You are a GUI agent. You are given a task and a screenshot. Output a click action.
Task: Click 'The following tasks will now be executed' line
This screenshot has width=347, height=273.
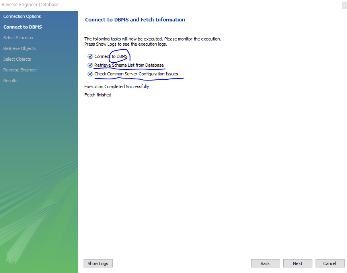pyautogui.click(x=153, y=39)
